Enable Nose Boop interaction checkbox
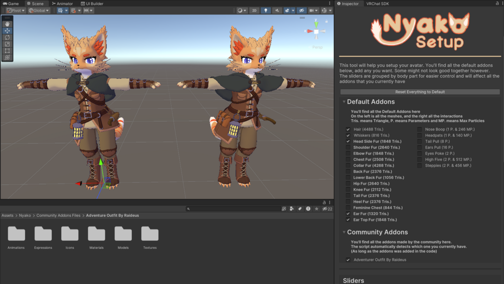The width and height of the screenshot is (504, 284). point(419,129)
